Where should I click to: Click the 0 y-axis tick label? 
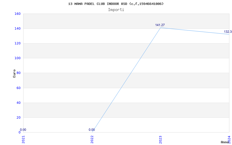click(x=19, y=133)
